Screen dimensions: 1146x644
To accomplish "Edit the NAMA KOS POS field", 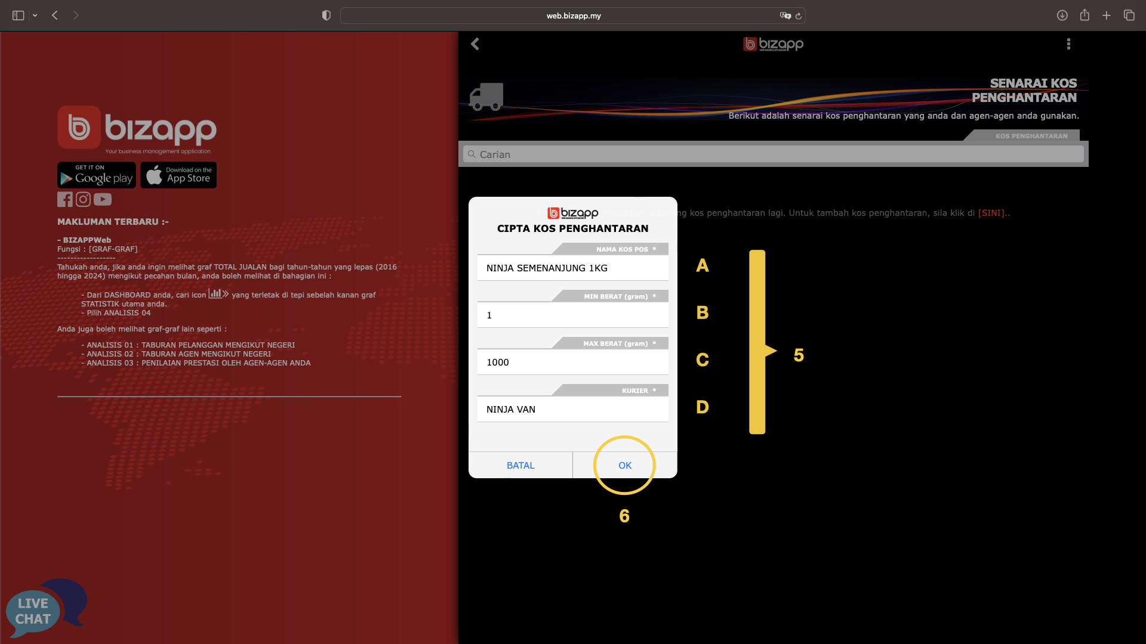I will coord(573,268).
